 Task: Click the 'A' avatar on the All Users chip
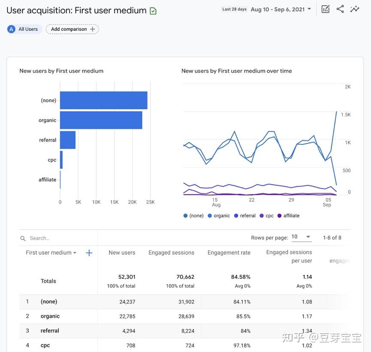click(9, 29)
